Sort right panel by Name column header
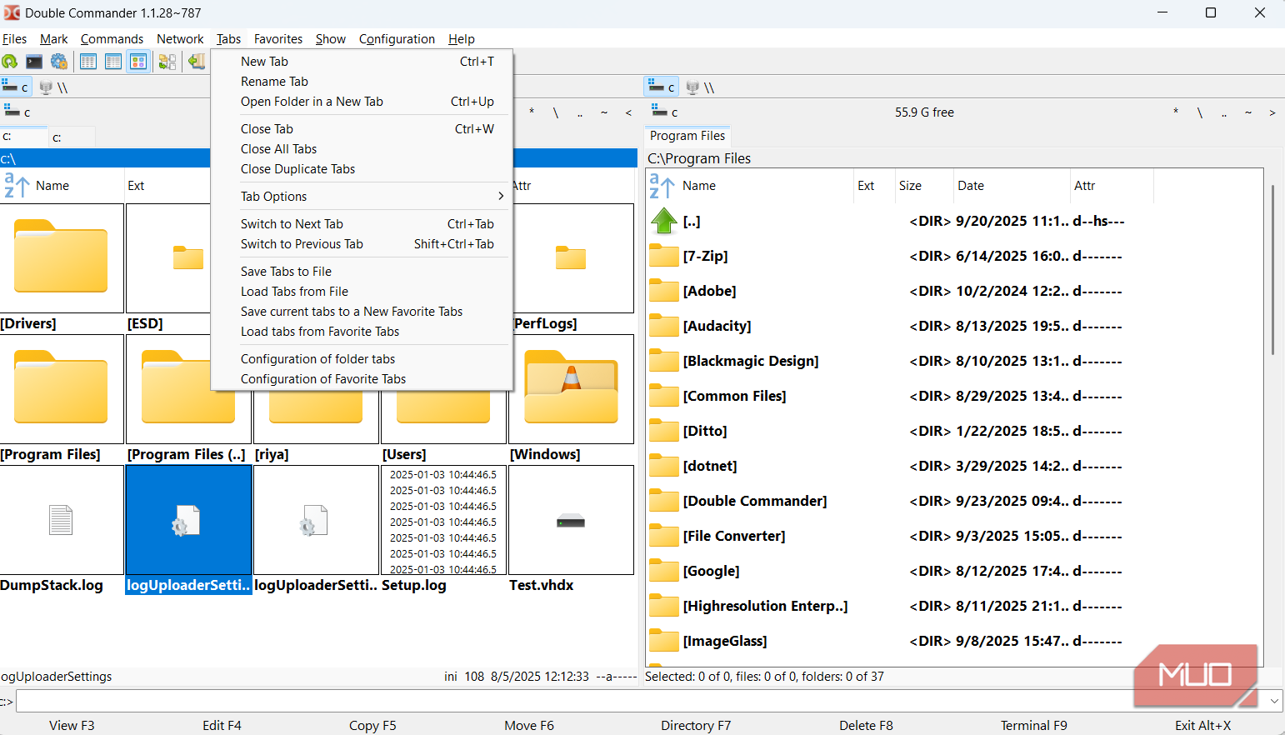1285x735 pixels. [750, 186]
